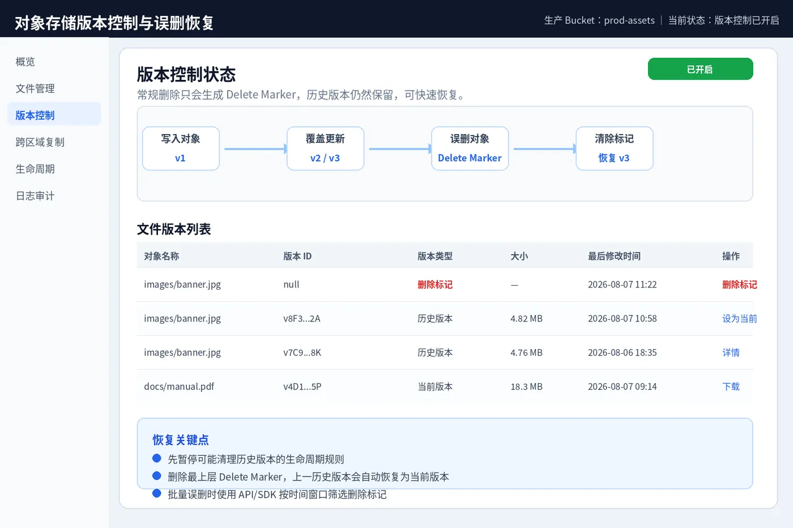Click version ID v4D1...5P
Image resolution: width=793 pixels, height=528 pixels.
click(302, 387)
